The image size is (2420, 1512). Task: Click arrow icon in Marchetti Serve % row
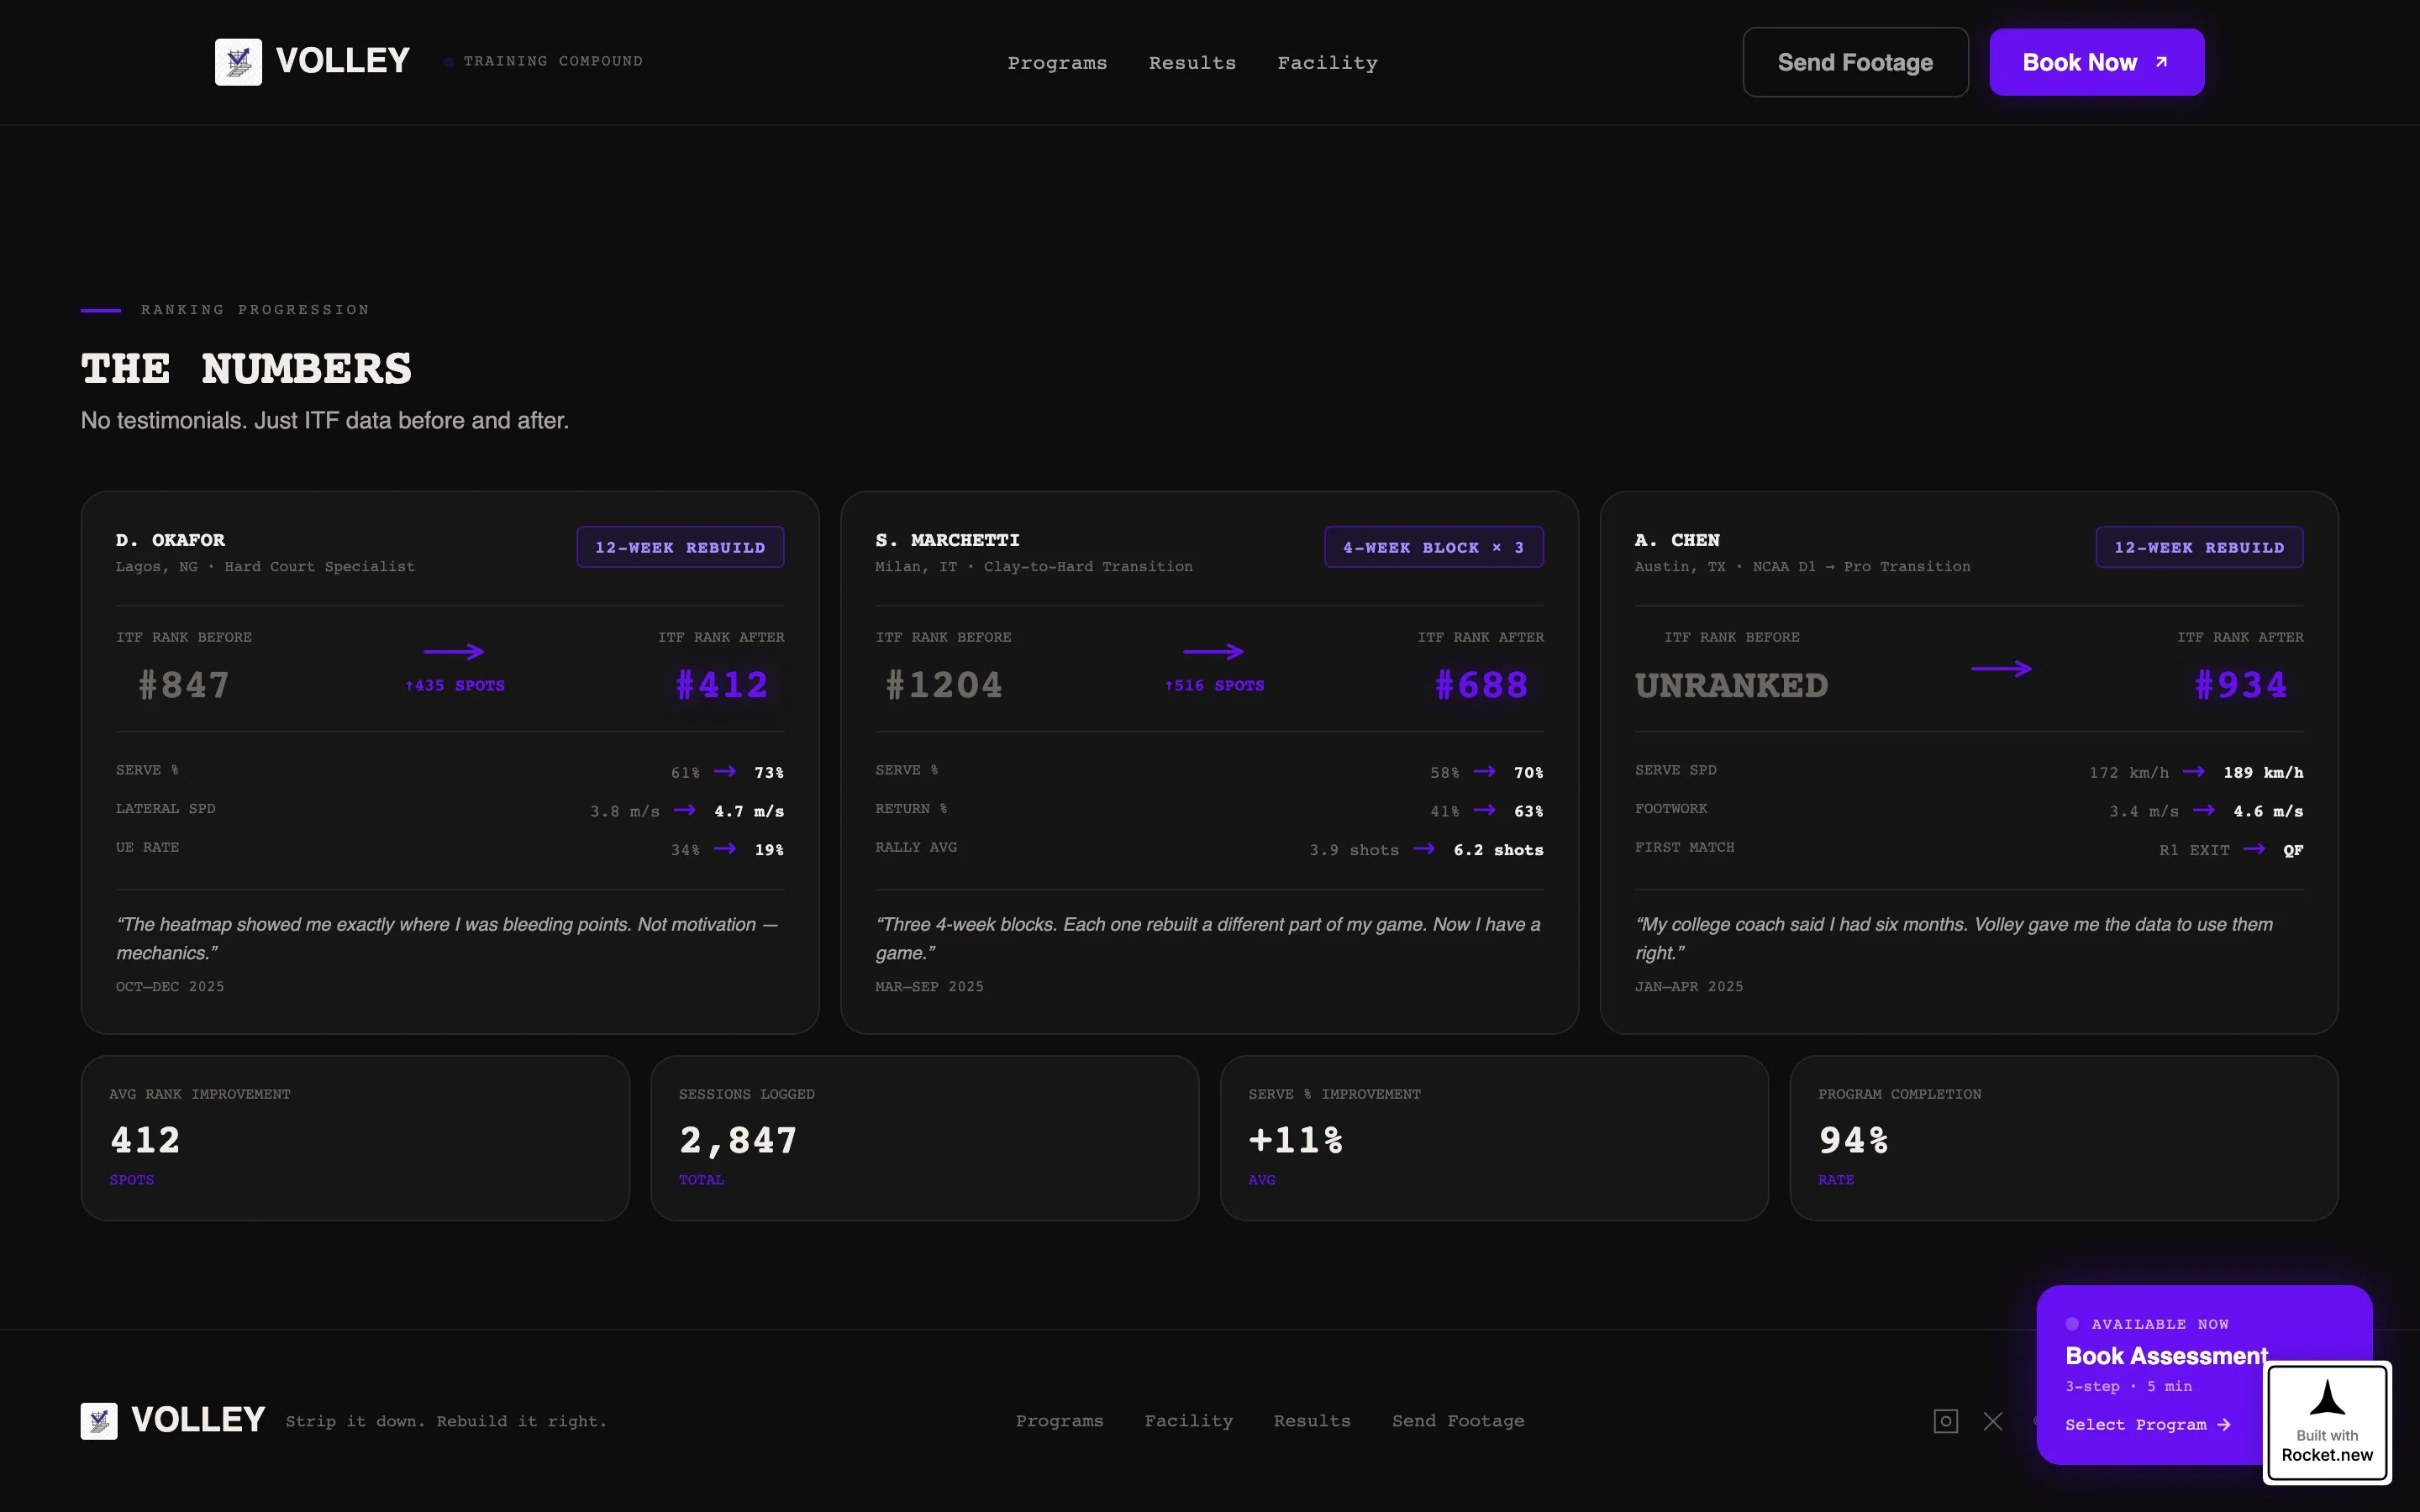(1485, 771)
